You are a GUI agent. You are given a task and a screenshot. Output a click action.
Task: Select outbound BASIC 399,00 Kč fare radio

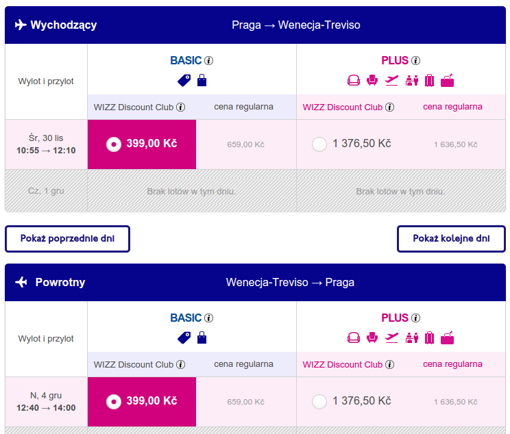coord(114,144)
